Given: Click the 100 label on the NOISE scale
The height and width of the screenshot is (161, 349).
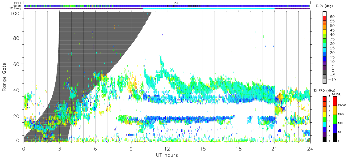Looking at the screenshot, I should pyautogui.click(x=341, y=123).
